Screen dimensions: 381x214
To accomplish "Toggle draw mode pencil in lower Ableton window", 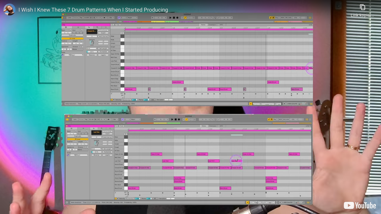I will pos(269,119).
